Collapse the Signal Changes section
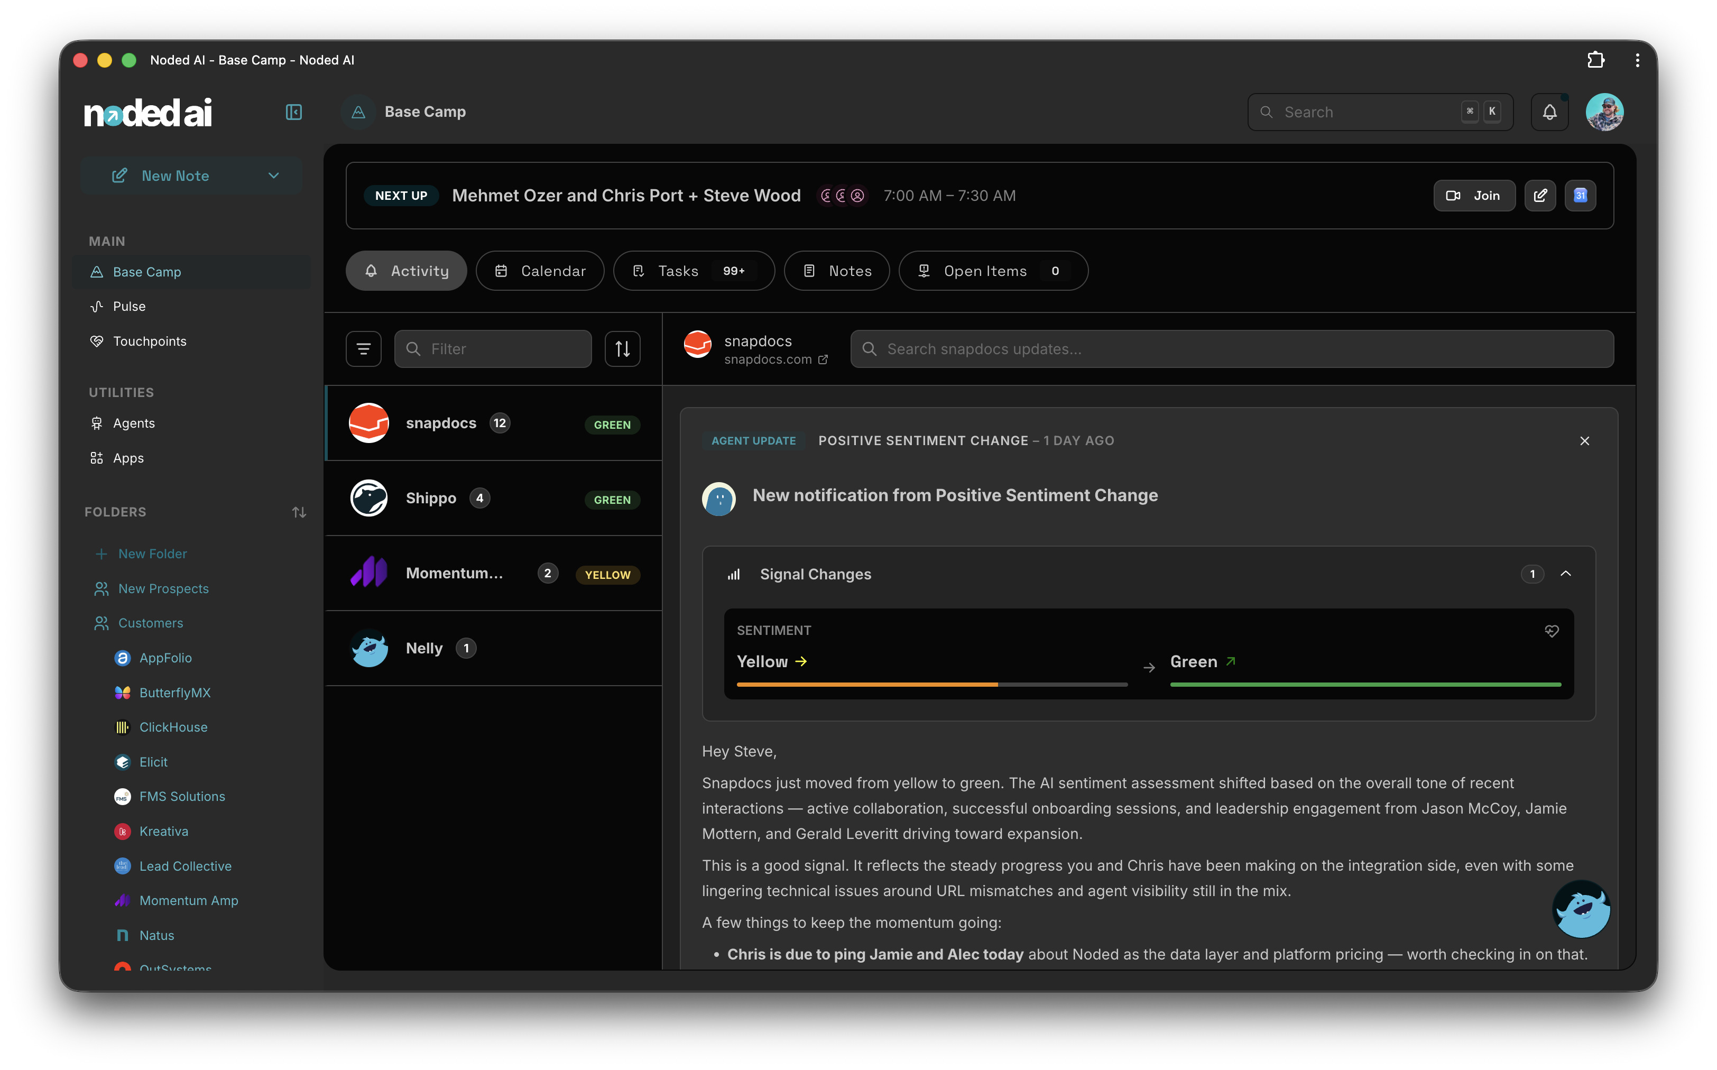The width and height of the screenshot is (1717, 1070). pyautogui.click(x=1566, y=574)
